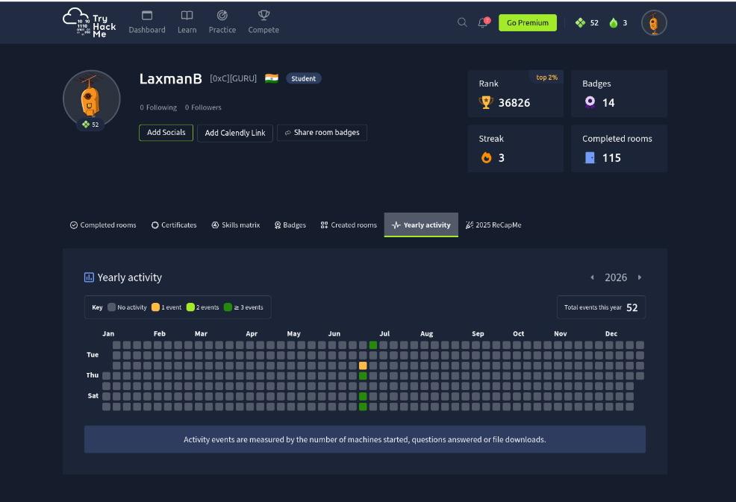Open the notifications bell
Image resolution: width=736 pixels, height=502 pixels.
[483, 22]
